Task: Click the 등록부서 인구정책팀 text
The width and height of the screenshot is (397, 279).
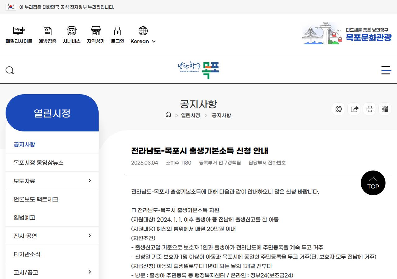Action: (220, 162)
